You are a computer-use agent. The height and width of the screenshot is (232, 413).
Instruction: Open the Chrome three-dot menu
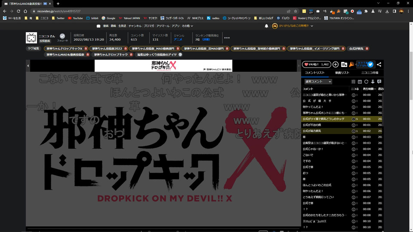point(408,11)
